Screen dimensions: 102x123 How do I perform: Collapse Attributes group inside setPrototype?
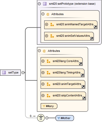click(43, 14)
